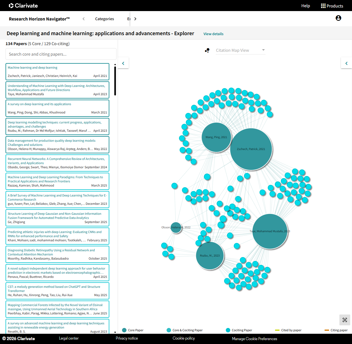
Task: Select the Zschech, Patrick, 2021 core node
Action: (251, 149)
